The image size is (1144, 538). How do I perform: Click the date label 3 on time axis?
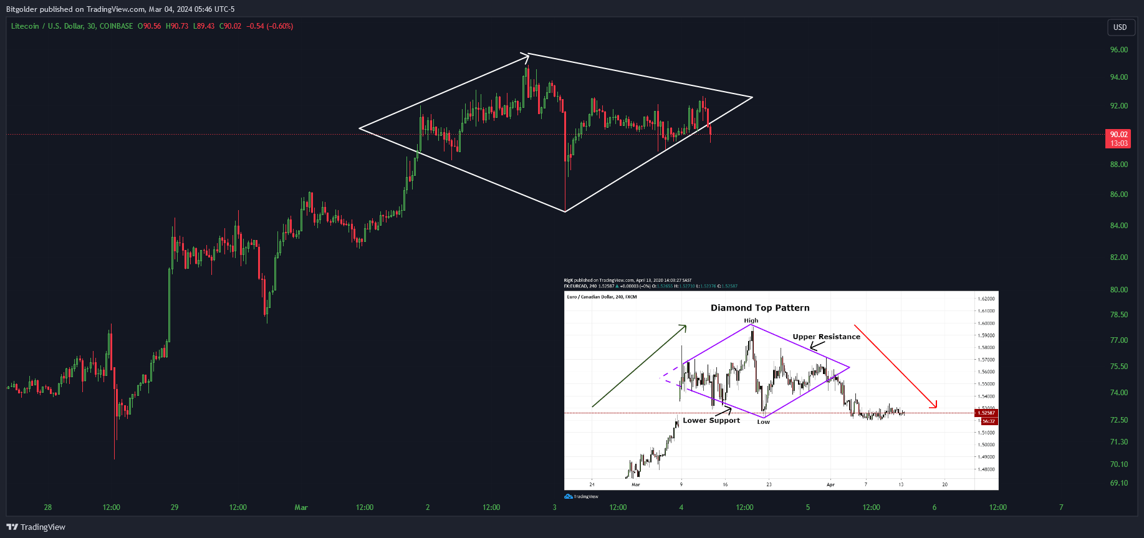click(554, 507)
